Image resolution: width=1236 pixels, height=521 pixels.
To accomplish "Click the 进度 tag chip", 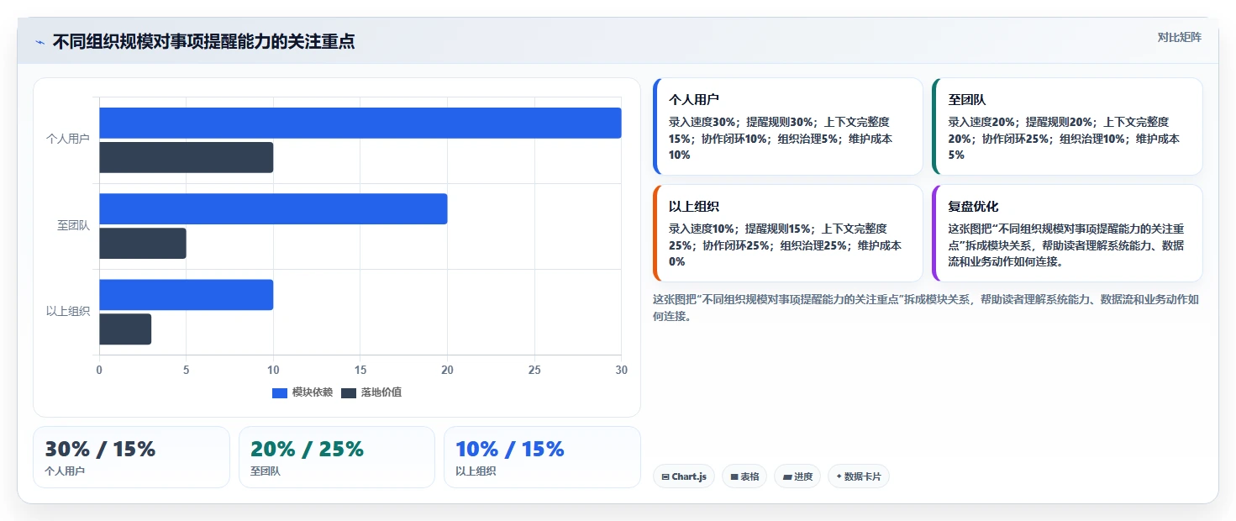I will tap(797, 476).
